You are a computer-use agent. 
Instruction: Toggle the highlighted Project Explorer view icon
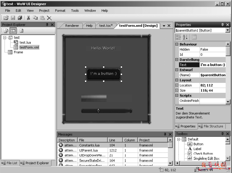click(x=13, y=31)
